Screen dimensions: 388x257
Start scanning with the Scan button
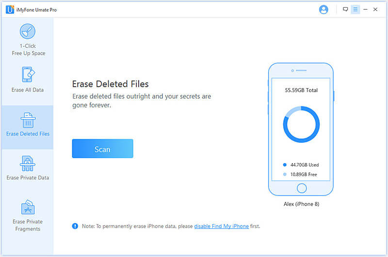click(102, 149)
